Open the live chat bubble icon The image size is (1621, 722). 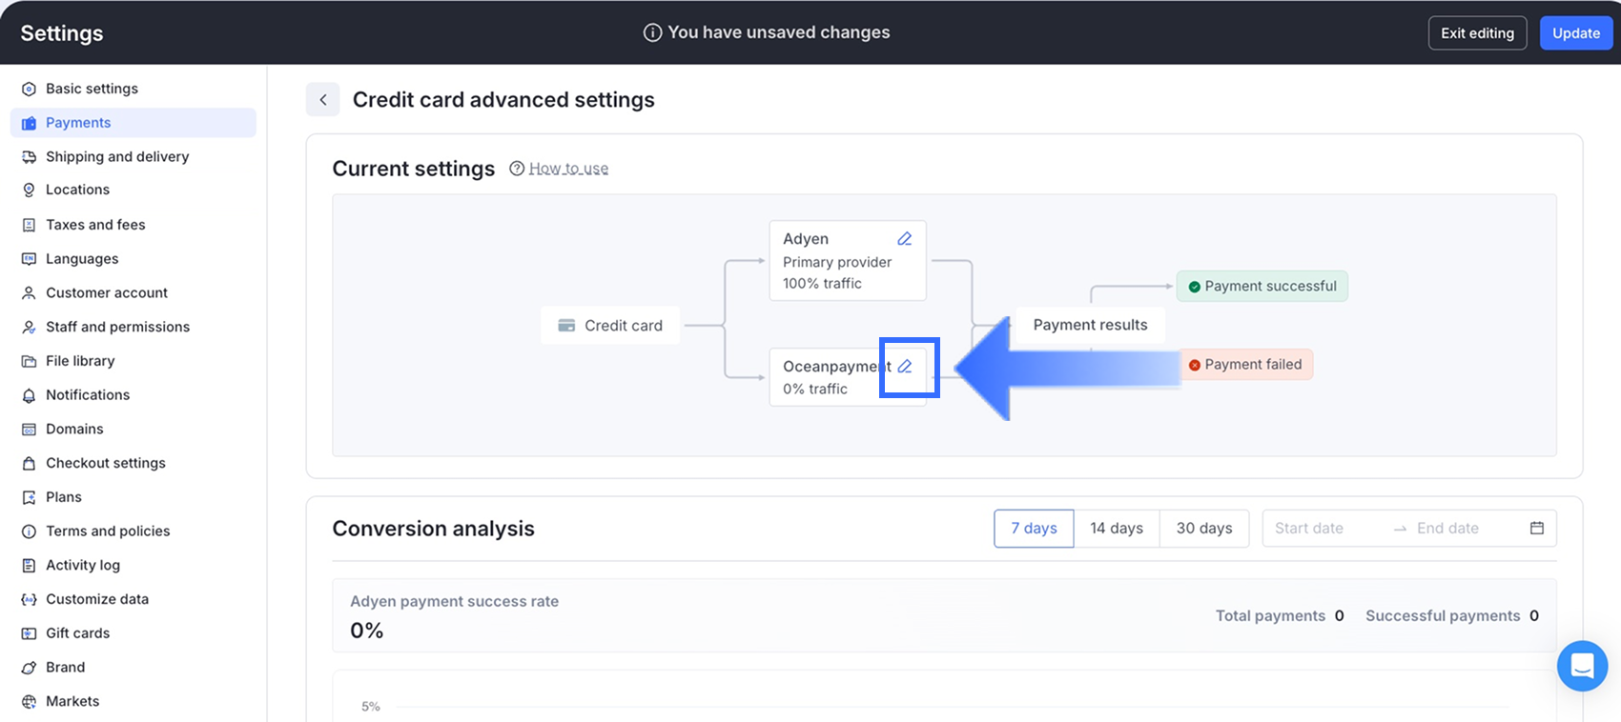pyautogui.click(x=1582, y=666)
